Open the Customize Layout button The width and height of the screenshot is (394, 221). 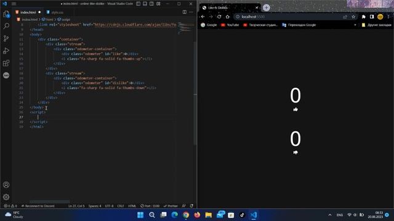pos(158,4)
